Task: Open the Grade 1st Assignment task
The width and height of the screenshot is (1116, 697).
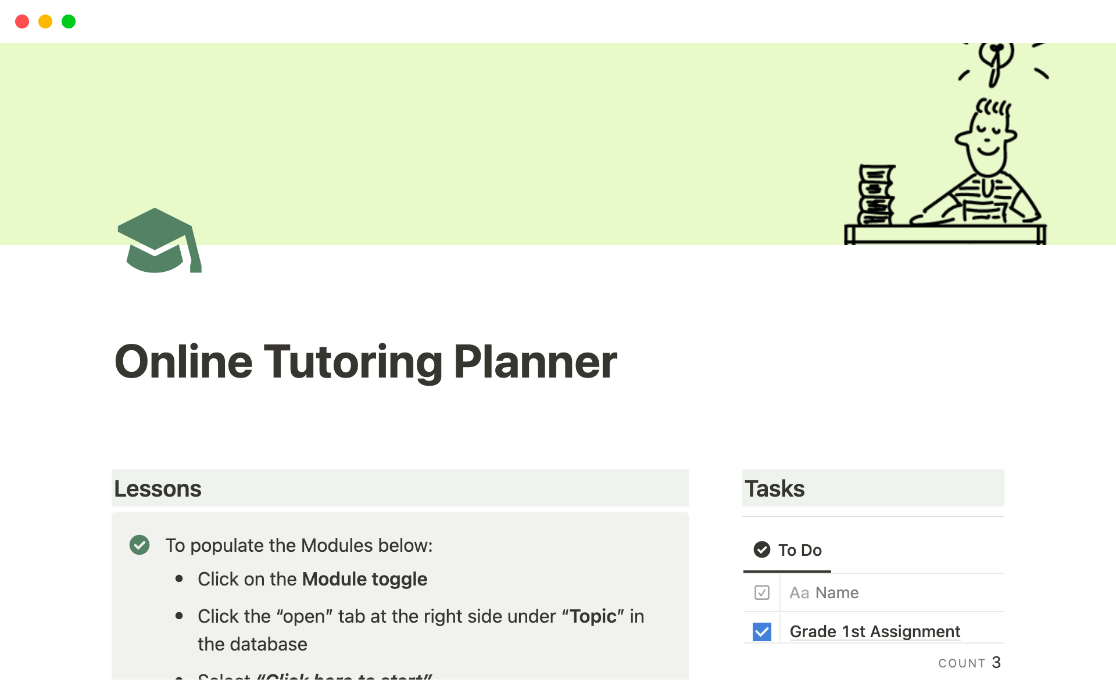Action: [x=874, y=631]
